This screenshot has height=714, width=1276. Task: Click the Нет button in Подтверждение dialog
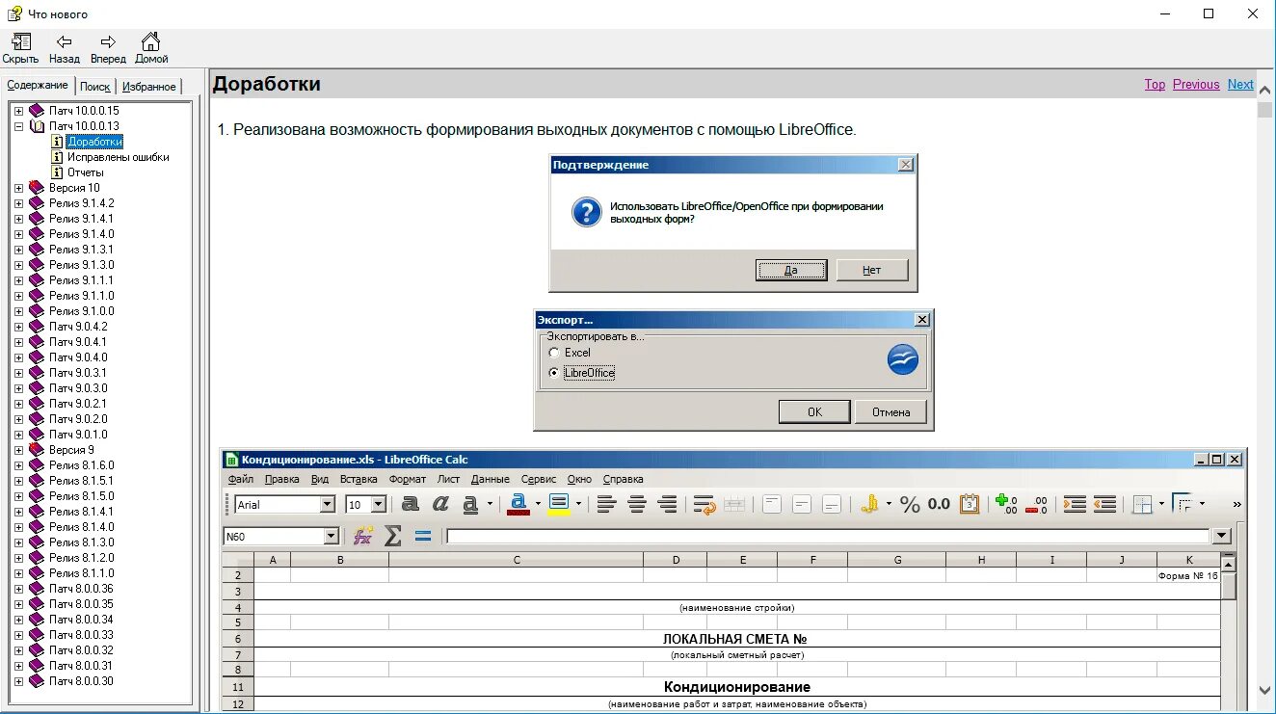pyautogui.click(x=872, y=270)
